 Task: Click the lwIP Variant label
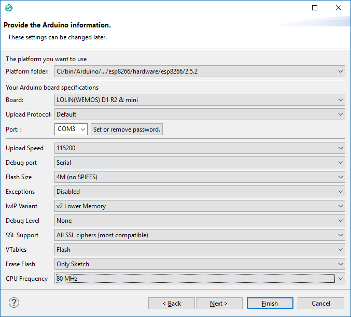[21, 206]
